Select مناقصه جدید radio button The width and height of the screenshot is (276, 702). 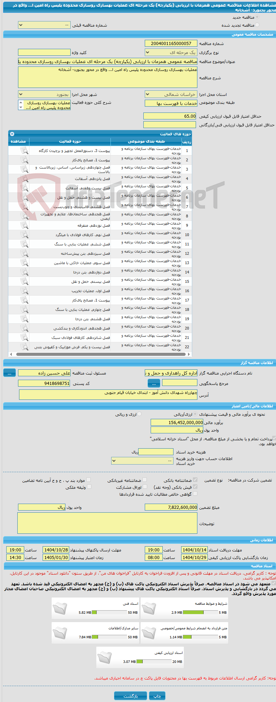click(x=257, y=17)
